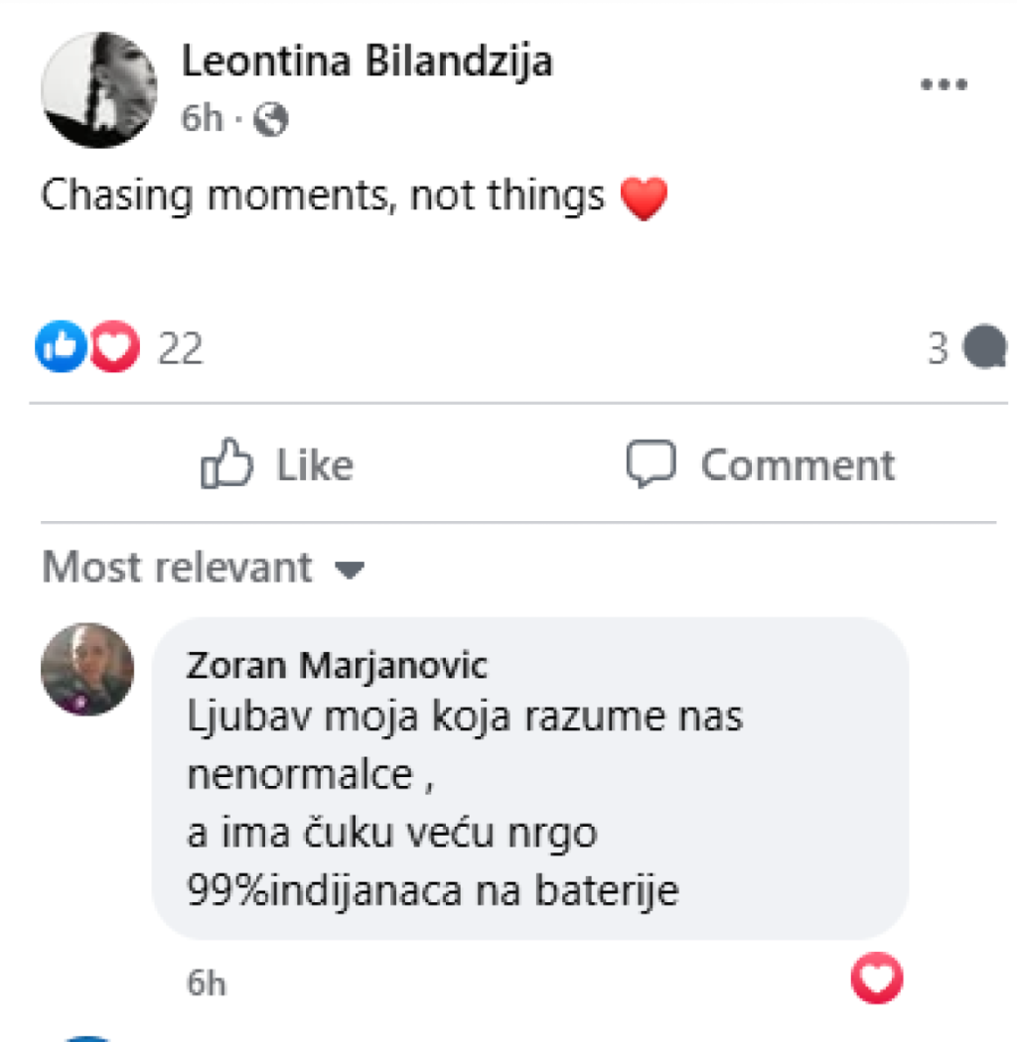The height and width of the screenshot is (1042, 1017).
Task: Click the globe public audience icon
Action: pyautogui.click(x=270, y=120)
